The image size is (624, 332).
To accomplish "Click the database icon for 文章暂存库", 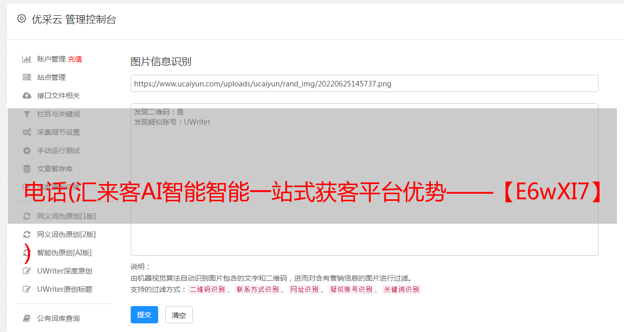I will click(x=27, y=169).
